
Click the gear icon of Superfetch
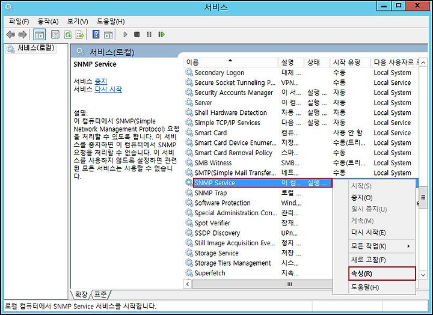189,273
